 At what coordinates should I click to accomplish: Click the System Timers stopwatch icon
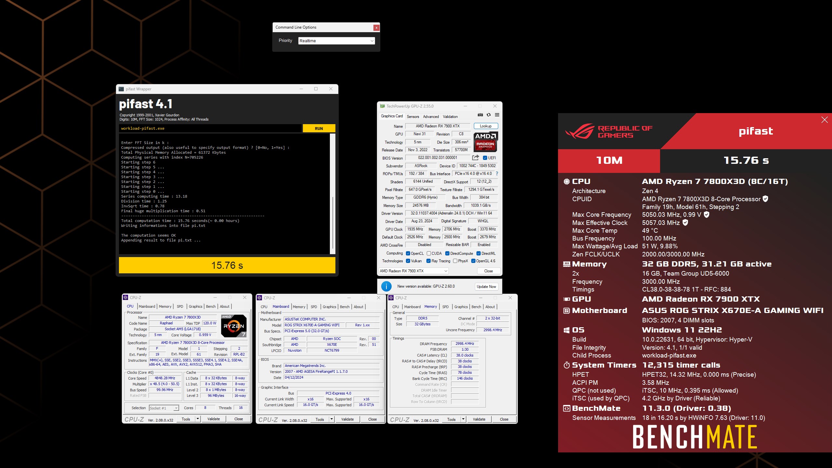pos(566,365)
